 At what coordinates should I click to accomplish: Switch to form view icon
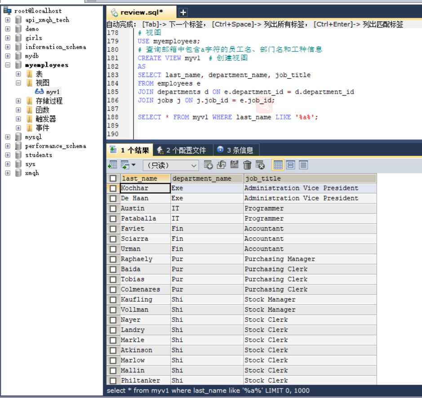tap(291, 165)
